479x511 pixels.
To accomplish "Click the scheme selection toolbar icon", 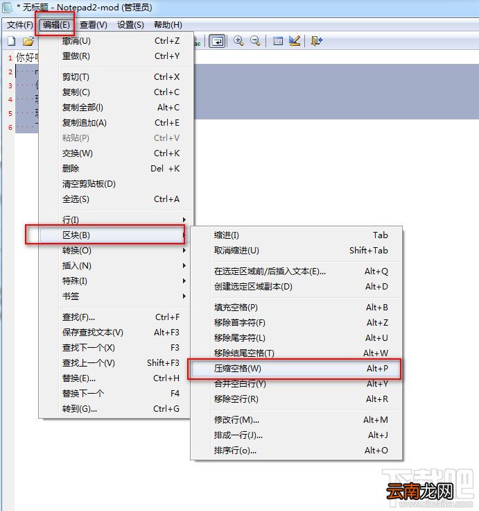I will 277,41.
